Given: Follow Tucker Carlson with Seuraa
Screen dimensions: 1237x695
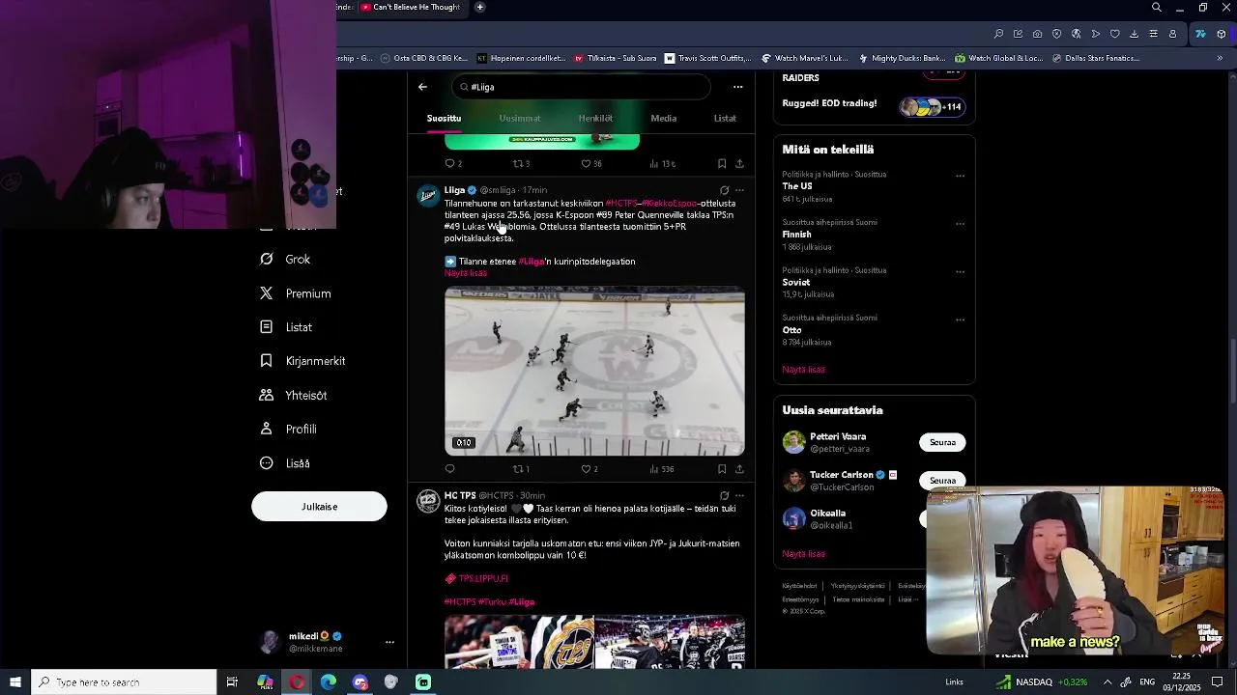Looking at the screenshot, I should [942, 480].
